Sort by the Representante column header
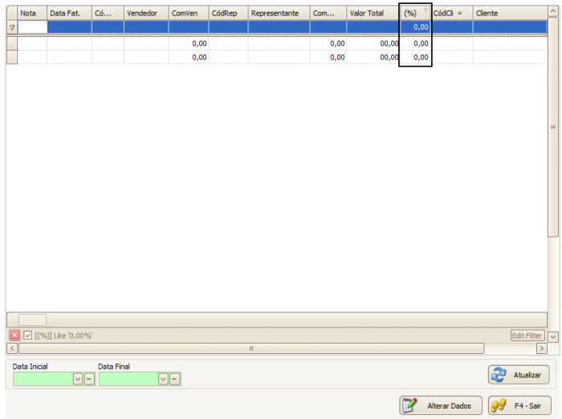Screen dimensions: 562x419 pos(279,14)
